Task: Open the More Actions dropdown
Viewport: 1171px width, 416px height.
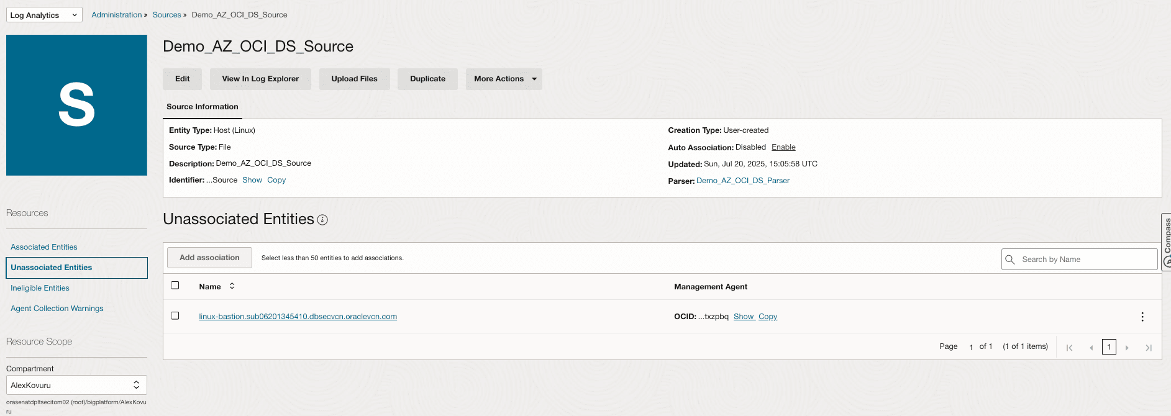Action: pyautogui.click(x=504, y=79)
